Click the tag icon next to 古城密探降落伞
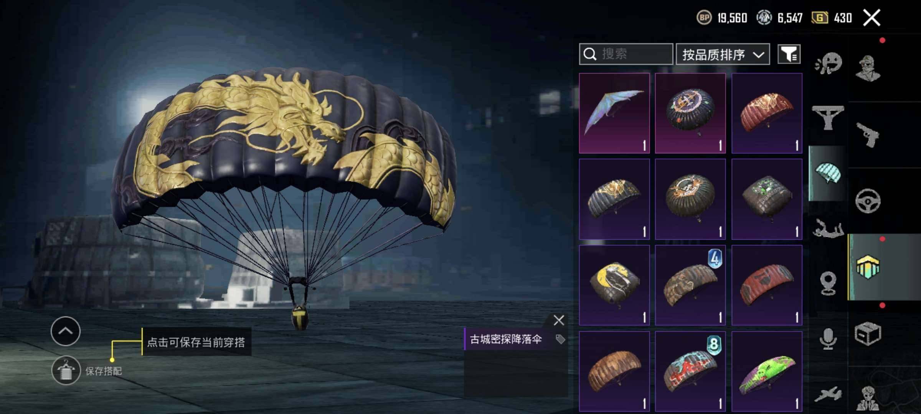921x414 pixels. point(560,339)
